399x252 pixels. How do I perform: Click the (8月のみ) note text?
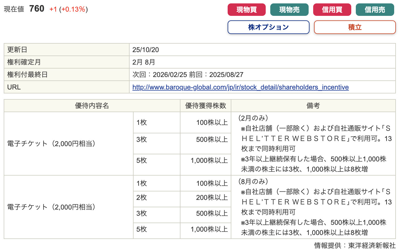point(253,181)
